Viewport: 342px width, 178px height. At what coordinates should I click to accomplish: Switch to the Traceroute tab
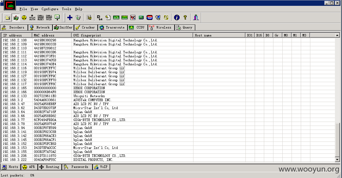[x=113, y=27]
